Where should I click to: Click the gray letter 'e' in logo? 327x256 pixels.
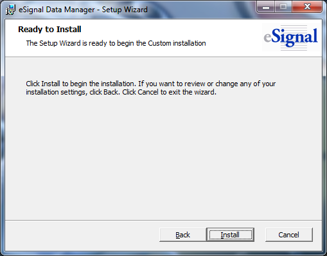[x=268, y=38]
